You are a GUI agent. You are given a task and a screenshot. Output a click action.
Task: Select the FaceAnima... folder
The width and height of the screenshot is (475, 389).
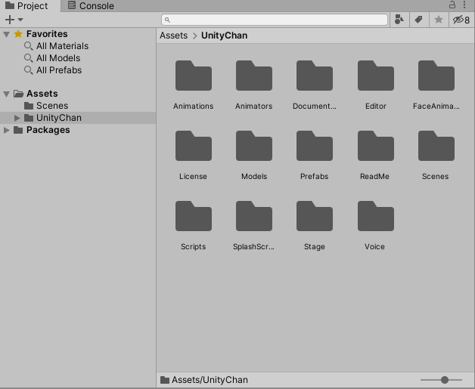pyautogui.click(x=436, y=76)
